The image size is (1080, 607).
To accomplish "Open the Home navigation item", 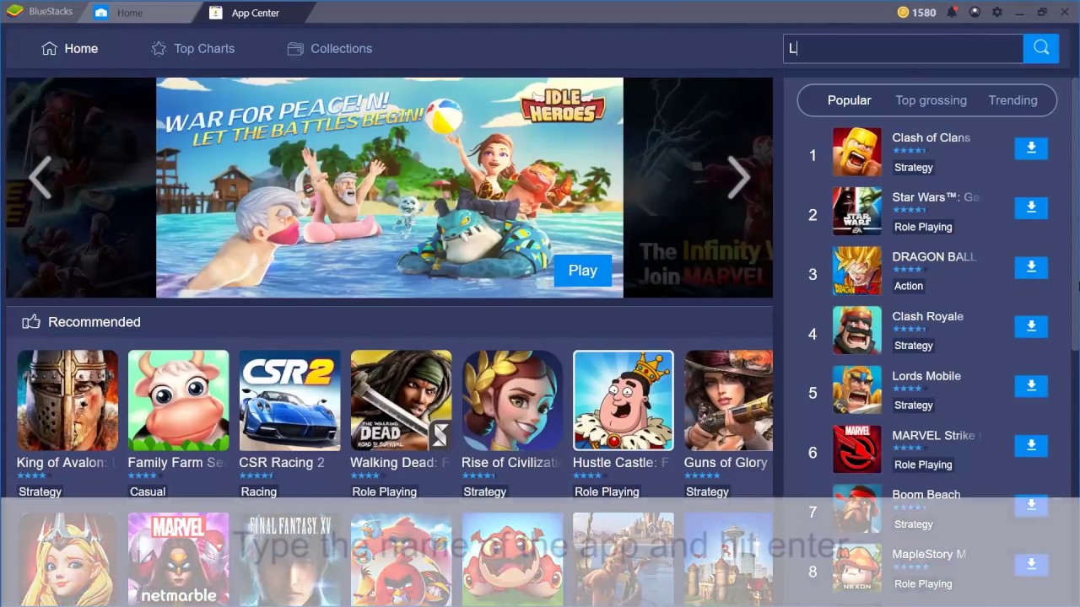I will click(x=70, y=48).
